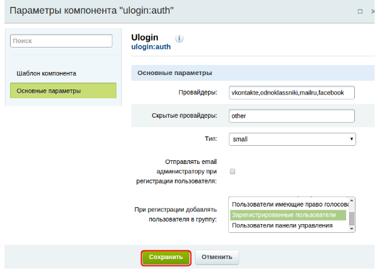Enable sending email to administrator on registration

233,171
